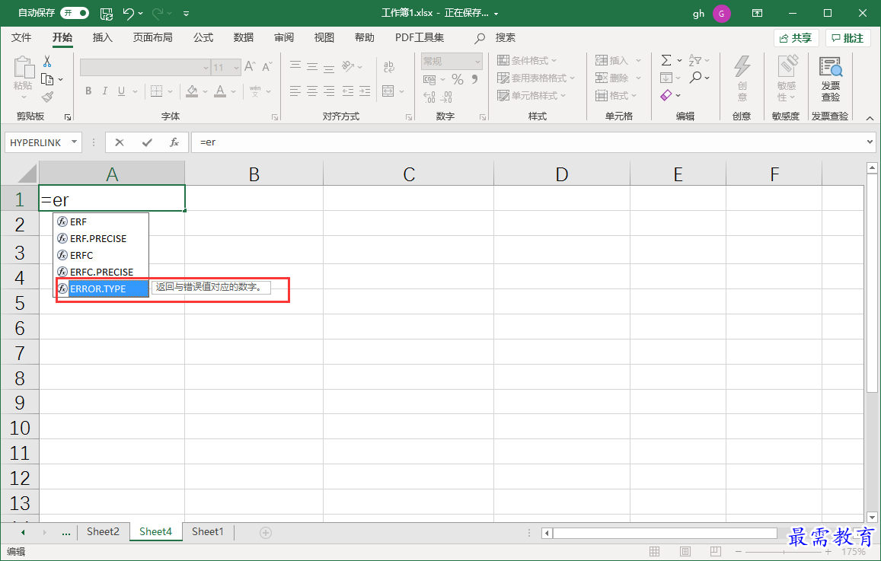This screenshot has width=881, height=561.
Task: Toggle Bold formatting button
Action: [x=88, y=91]
